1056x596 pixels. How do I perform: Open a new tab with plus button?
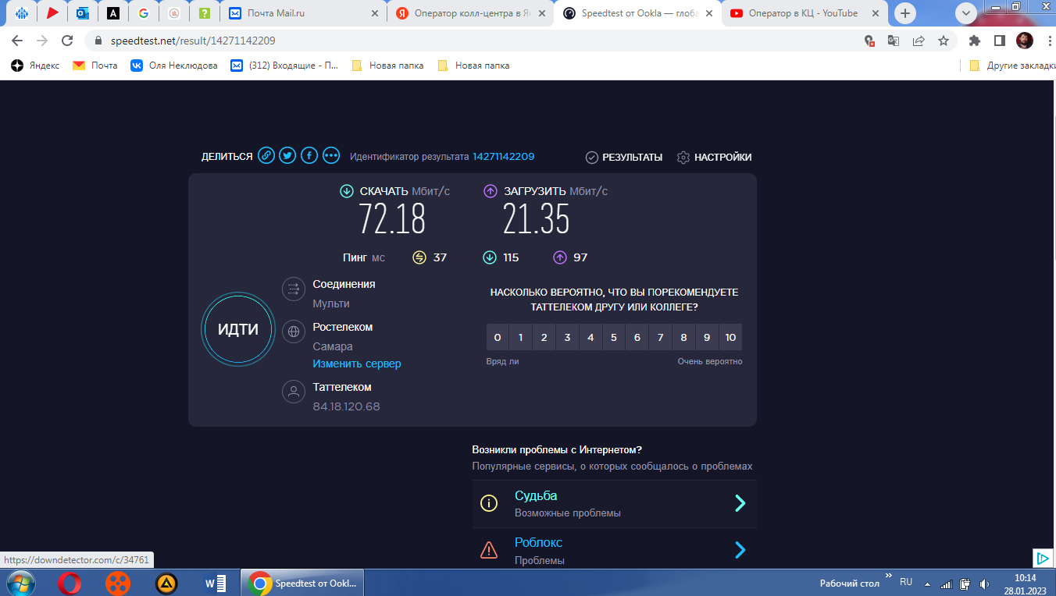[905, 13]
